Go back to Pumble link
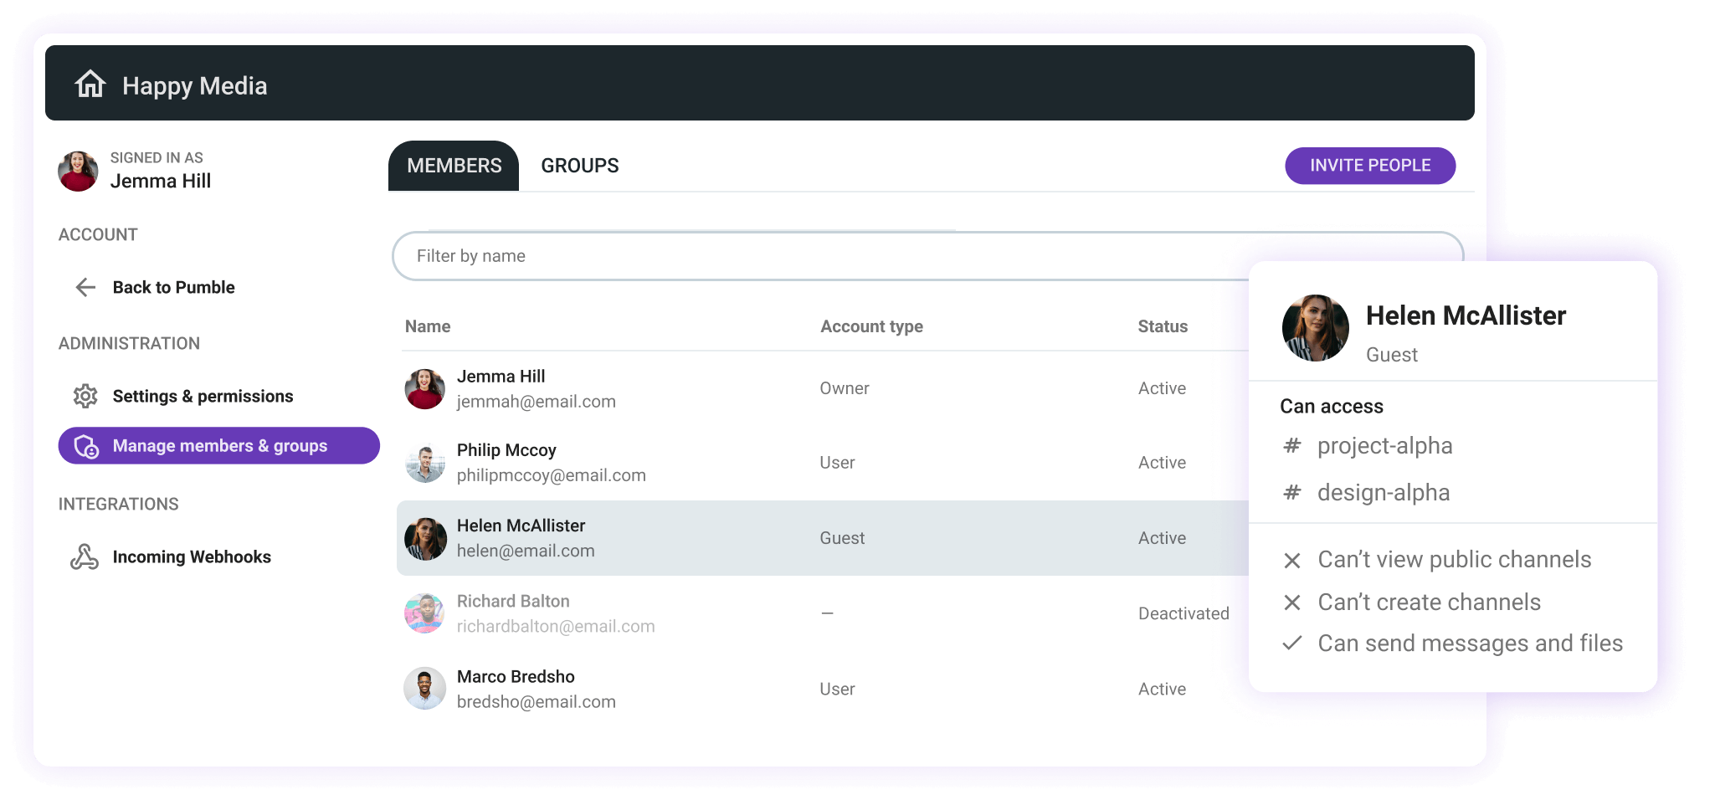The width and height of the screenshot is (1720, 800). point(173,288)
